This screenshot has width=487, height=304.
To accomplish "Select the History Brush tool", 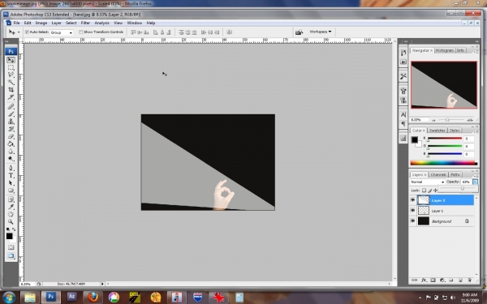I will [x=11, y=129].
